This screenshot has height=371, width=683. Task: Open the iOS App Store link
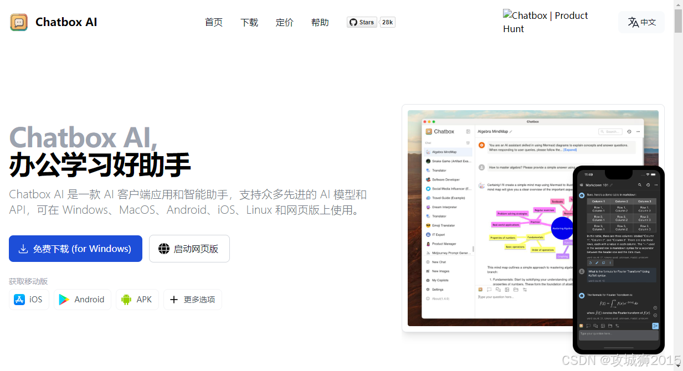tap(29, 300)
